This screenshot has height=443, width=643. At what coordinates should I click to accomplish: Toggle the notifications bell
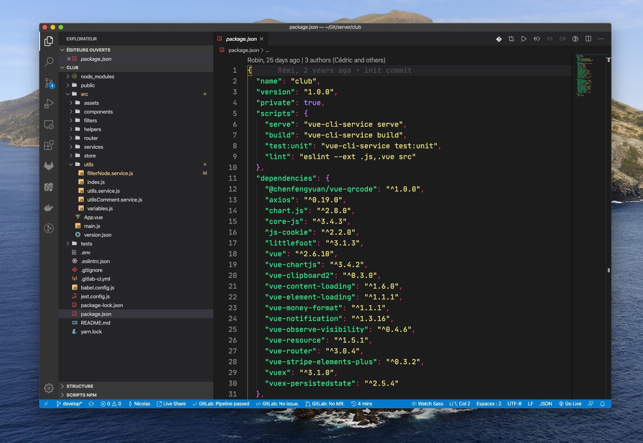click(603, 404)
